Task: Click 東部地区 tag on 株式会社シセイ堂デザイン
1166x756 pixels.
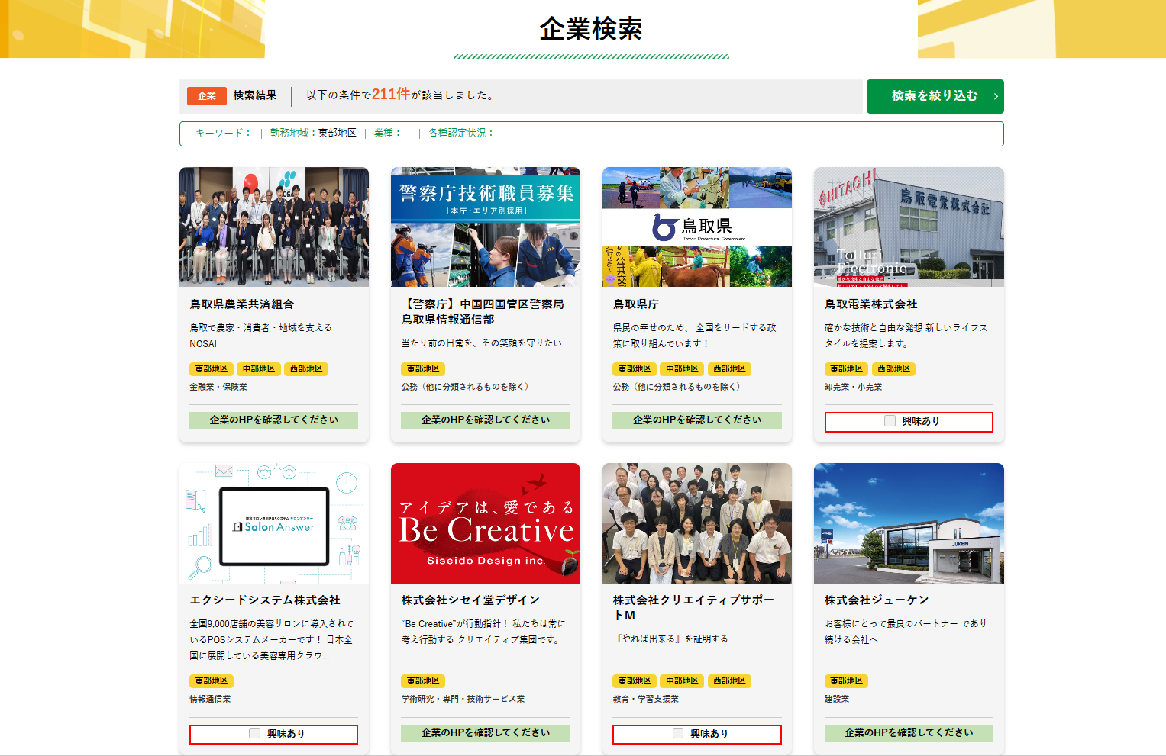Action: 423,681
